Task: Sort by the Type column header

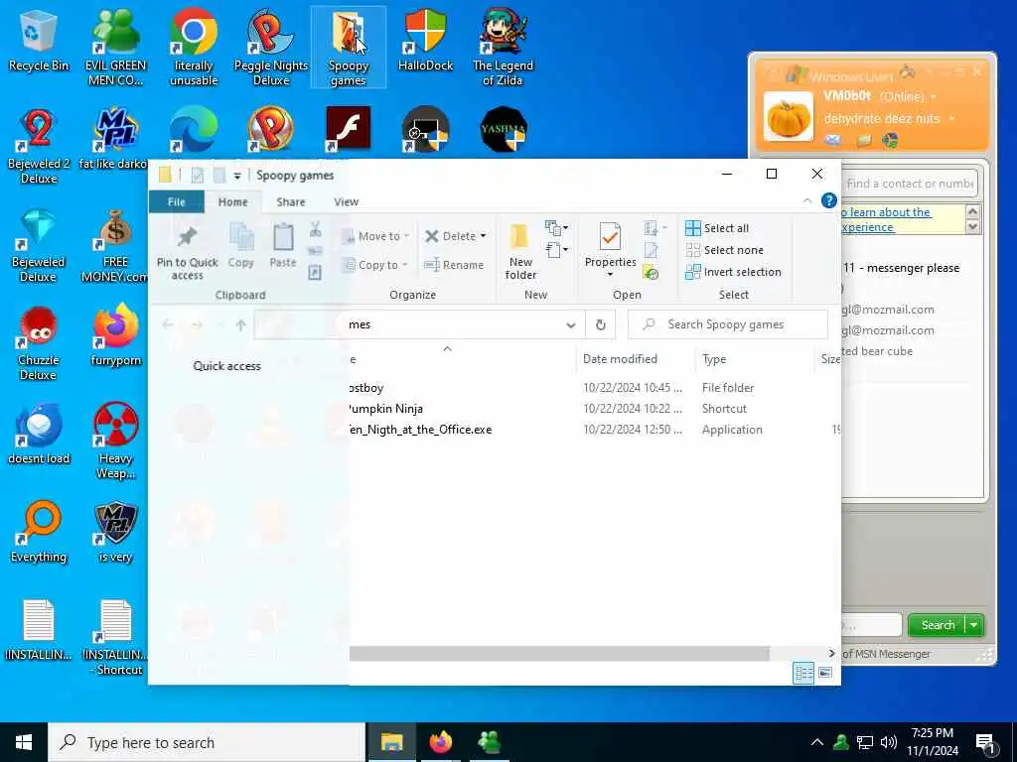Action: coord(713,359)
